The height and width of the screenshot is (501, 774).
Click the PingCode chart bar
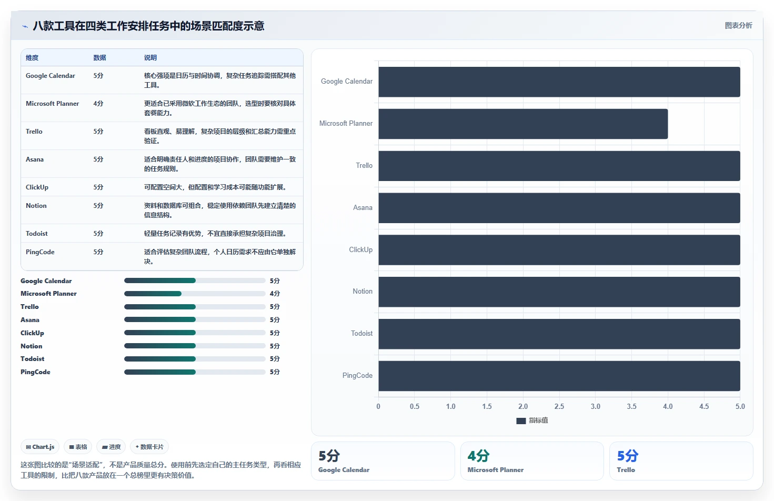pos(559,376)
